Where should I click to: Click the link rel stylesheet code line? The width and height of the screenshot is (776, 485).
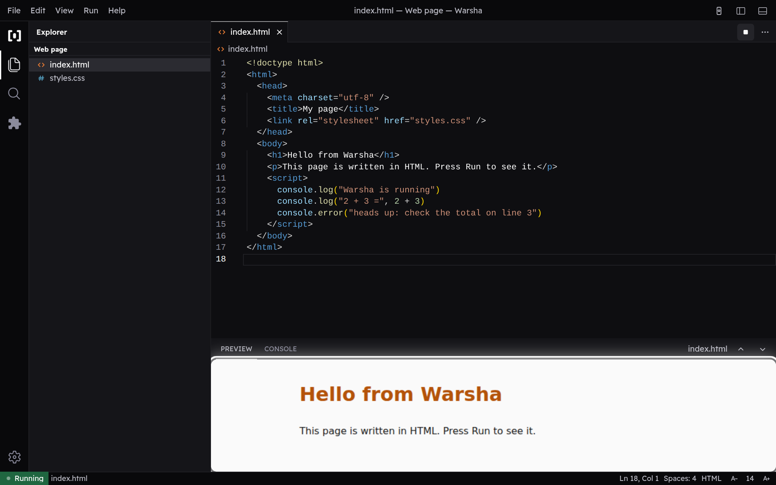click(x=376, y=121)
